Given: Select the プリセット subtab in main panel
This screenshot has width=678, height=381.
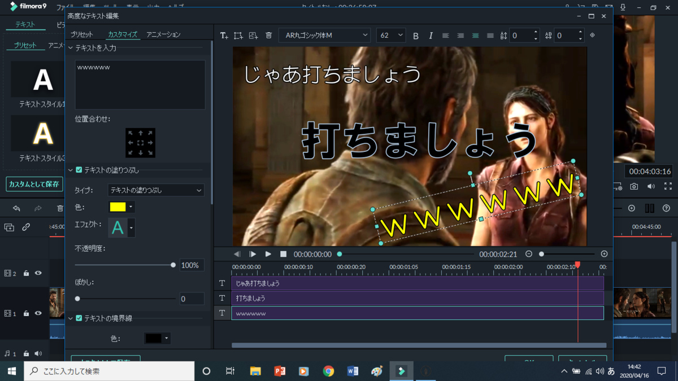Looking at the screenshot, I should click(x=25, y=45).
